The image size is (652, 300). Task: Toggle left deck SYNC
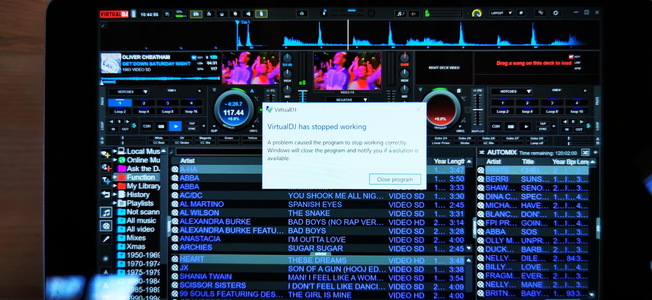(x=192, y=129)
